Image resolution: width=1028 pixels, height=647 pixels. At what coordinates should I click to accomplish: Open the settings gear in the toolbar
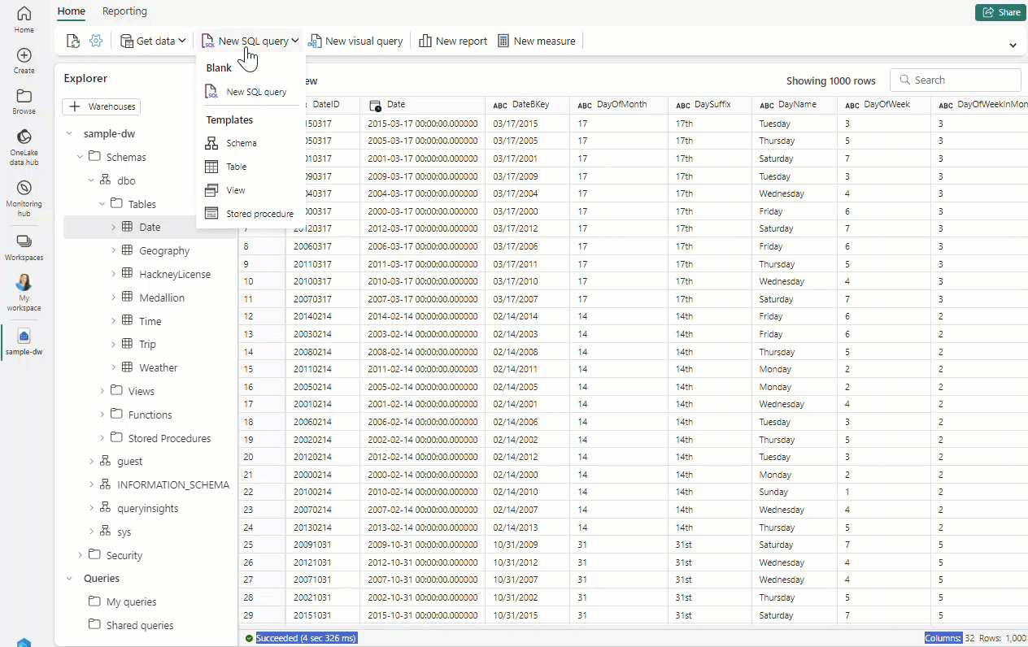pyautogui.click(x=96, y=41)
